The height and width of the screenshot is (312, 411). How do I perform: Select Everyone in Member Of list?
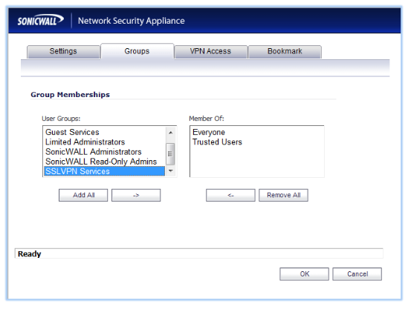pyautogui.click(x=257, y=132)
